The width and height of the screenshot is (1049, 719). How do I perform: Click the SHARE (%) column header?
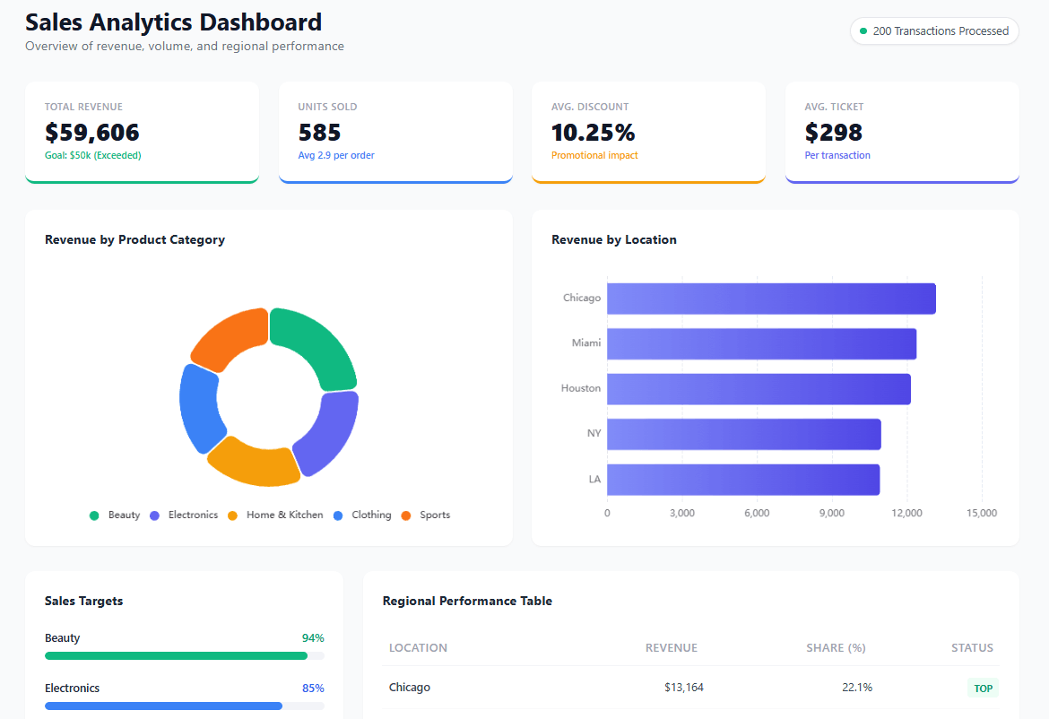tap(836, 647)
